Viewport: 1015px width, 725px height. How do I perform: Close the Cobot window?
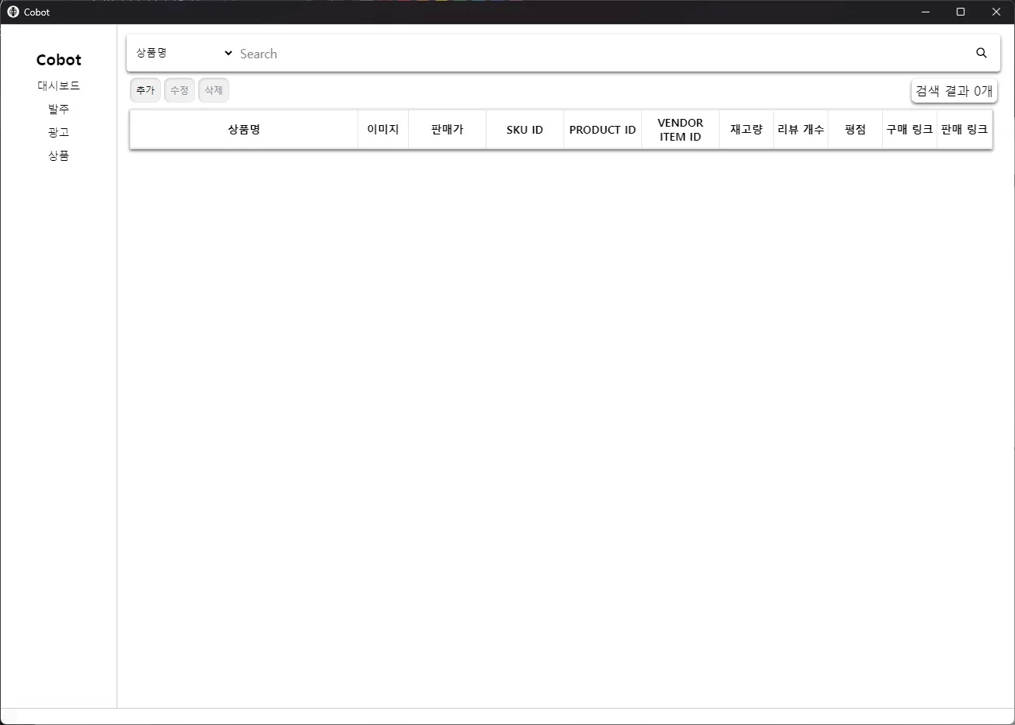point(996,12)
